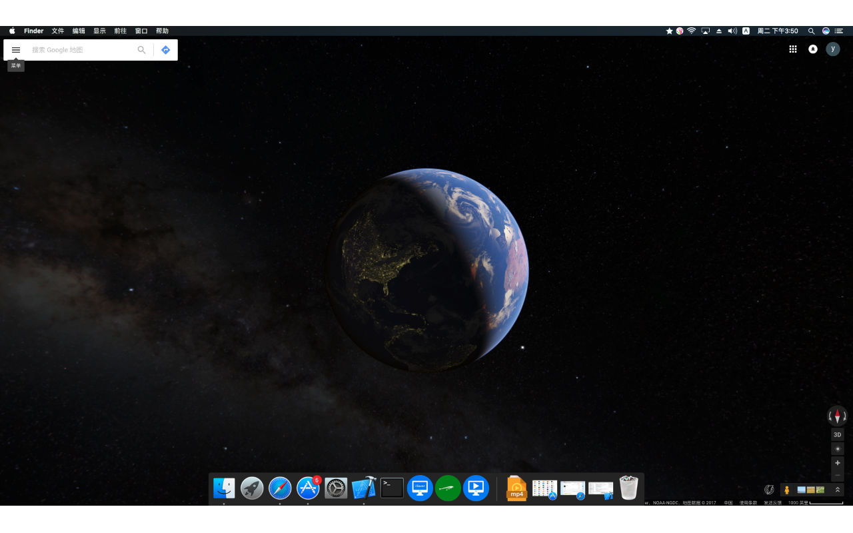Screen dimensions: 853x533
Task: Click the 使用条款 terms link
Action: coord(748,503)
